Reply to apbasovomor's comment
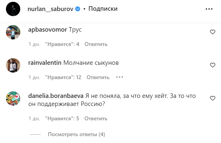The width and height of the screenshot is (221, 143). 96,44
